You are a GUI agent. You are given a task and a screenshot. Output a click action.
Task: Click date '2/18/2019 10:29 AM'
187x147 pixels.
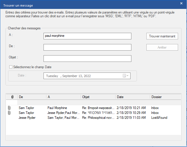[131, 113]
